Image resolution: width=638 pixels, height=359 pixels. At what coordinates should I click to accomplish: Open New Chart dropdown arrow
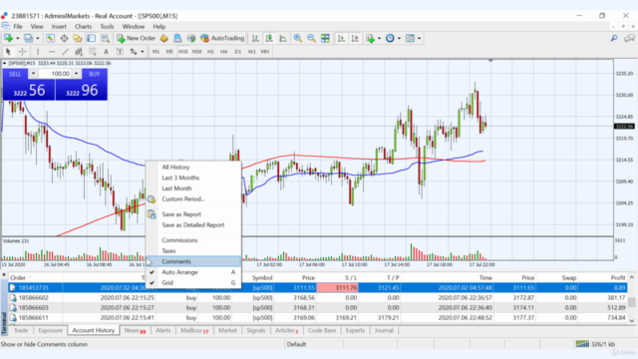tap(18, 38)
